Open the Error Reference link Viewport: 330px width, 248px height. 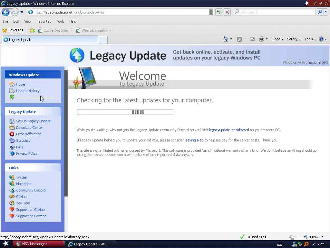point(28,134)
